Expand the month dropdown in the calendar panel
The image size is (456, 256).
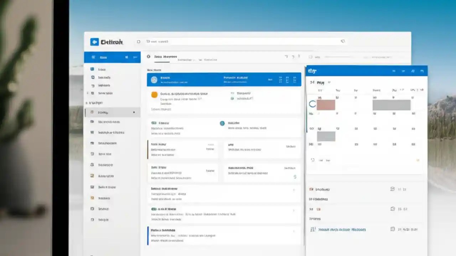[x=328, y=82]
